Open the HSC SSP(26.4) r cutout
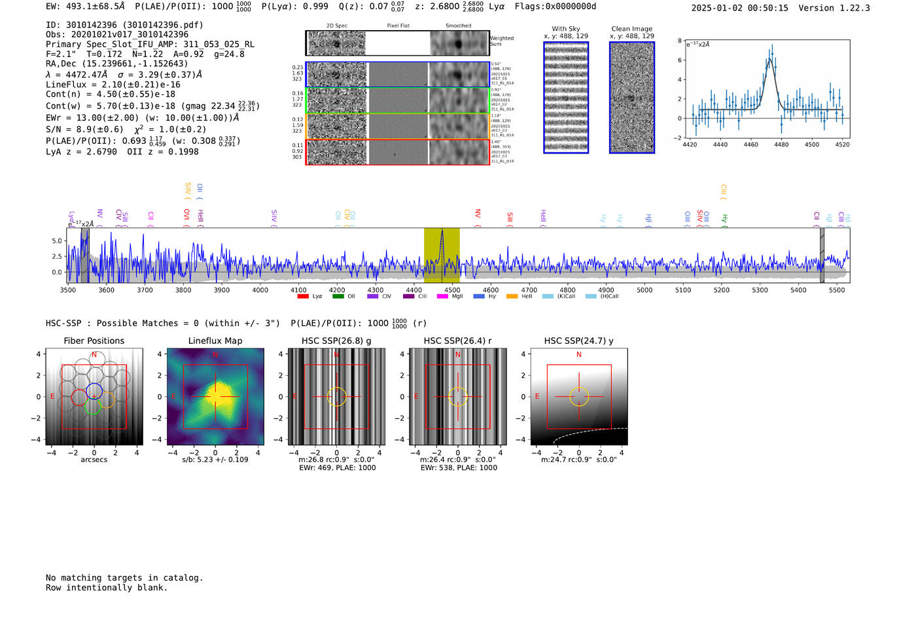The image size is (916, 623). click(457, 397)
